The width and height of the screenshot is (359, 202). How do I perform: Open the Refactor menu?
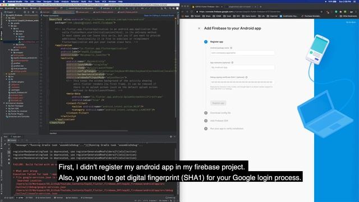[75, 1]
